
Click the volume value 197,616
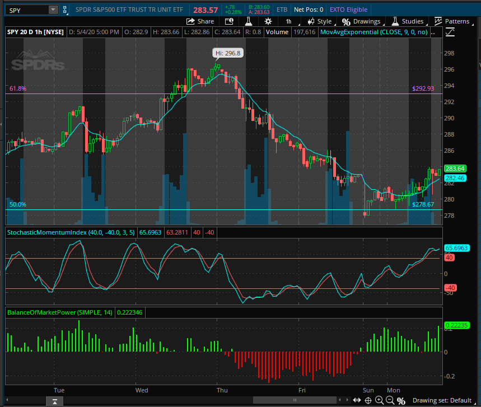(304, 32)
